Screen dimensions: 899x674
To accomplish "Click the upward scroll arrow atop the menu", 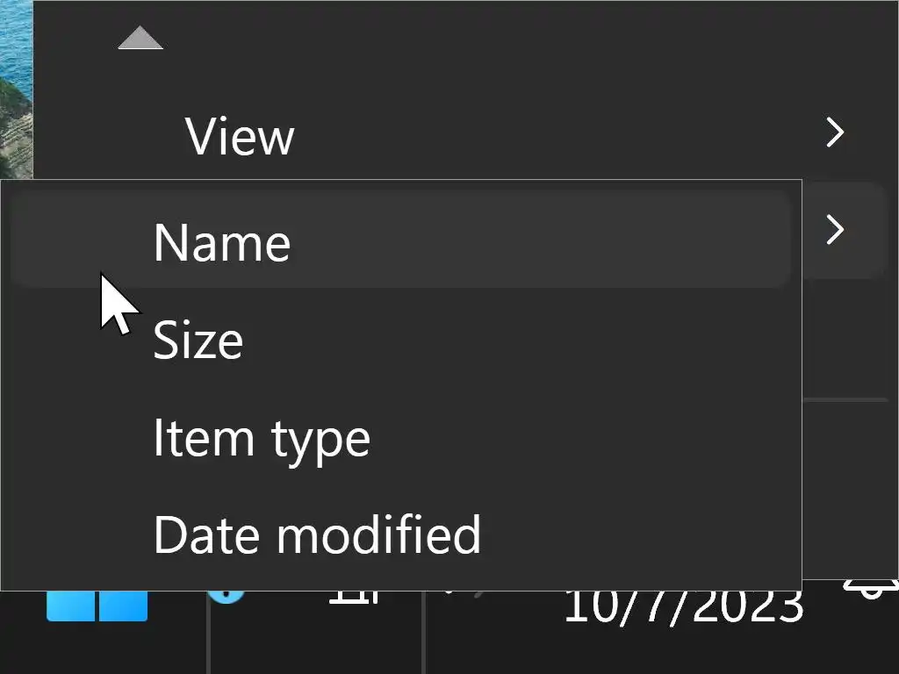I will pos(140,39).
